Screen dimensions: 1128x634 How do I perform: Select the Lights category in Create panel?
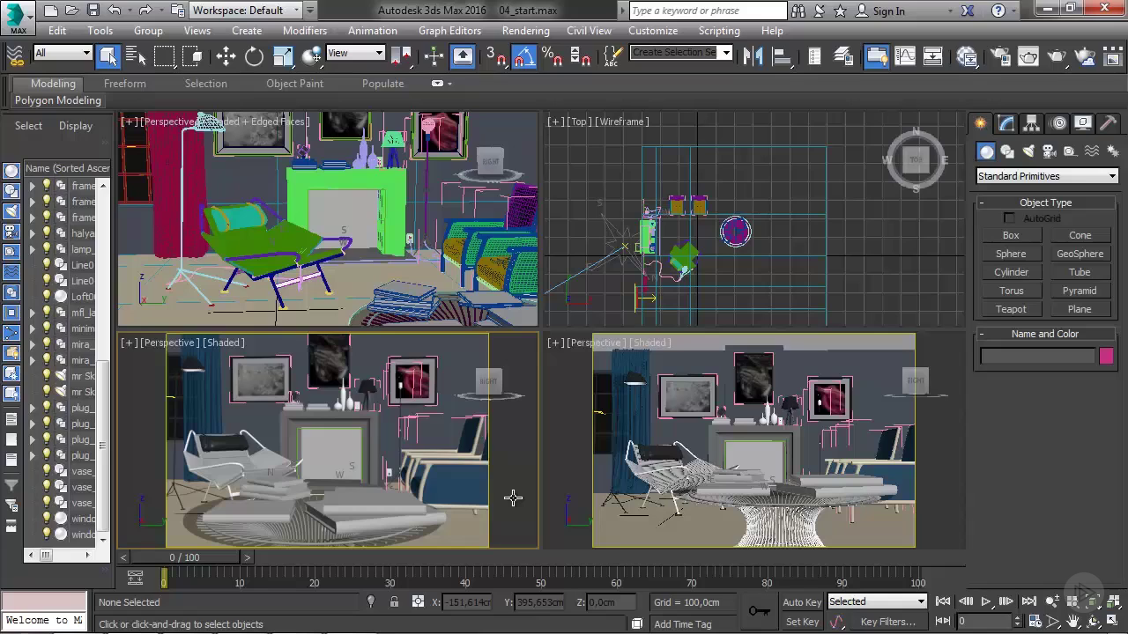(x=1028, y=151)
